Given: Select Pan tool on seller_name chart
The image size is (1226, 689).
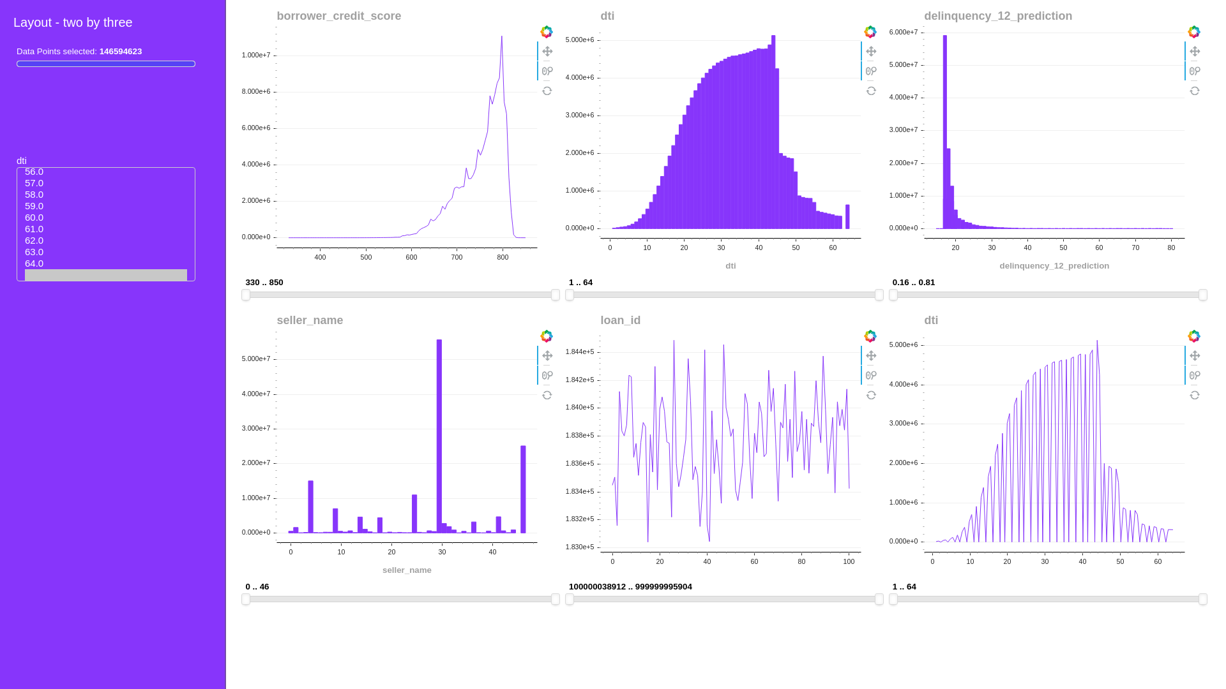Looking at the screenshot, I should pos(547,356).
